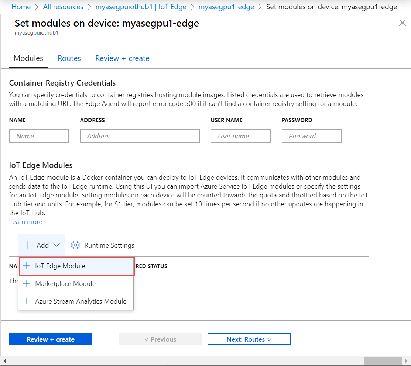Click the plus icon beside Azure Stream Analytics Module
The height and width of the screenshot is (366, 411).
point(26,301)
